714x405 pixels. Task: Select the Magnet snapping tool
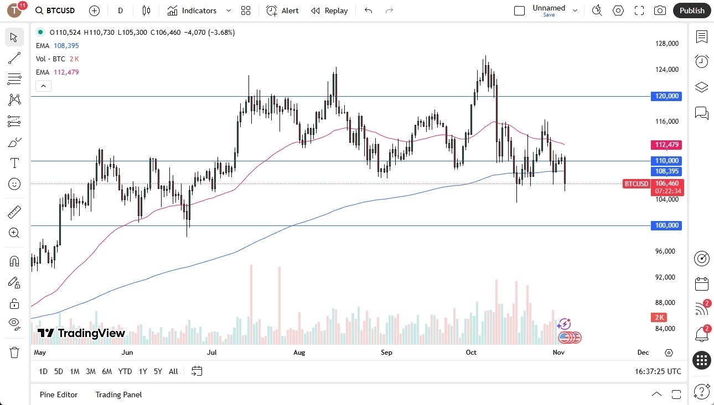point(14,260)
